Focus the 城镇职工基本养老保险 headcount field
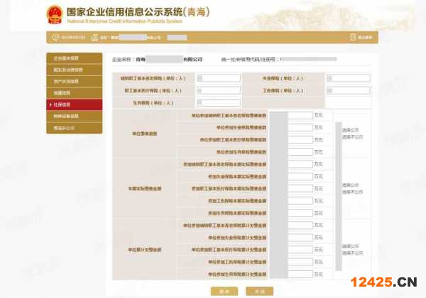This screenshot has width=426, height=298. click(219, 78)
